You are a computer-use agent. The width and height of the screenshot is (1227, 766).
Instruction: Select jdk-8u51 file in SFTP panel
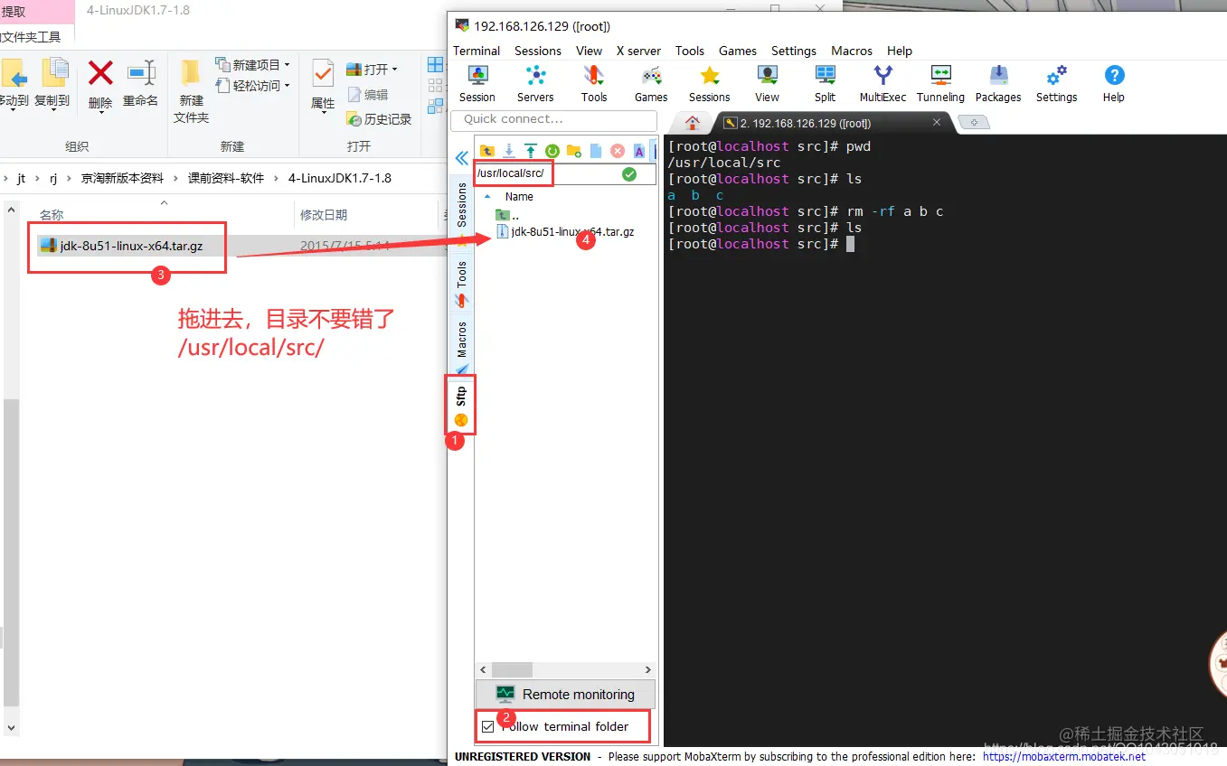click(x=565, y=232)
